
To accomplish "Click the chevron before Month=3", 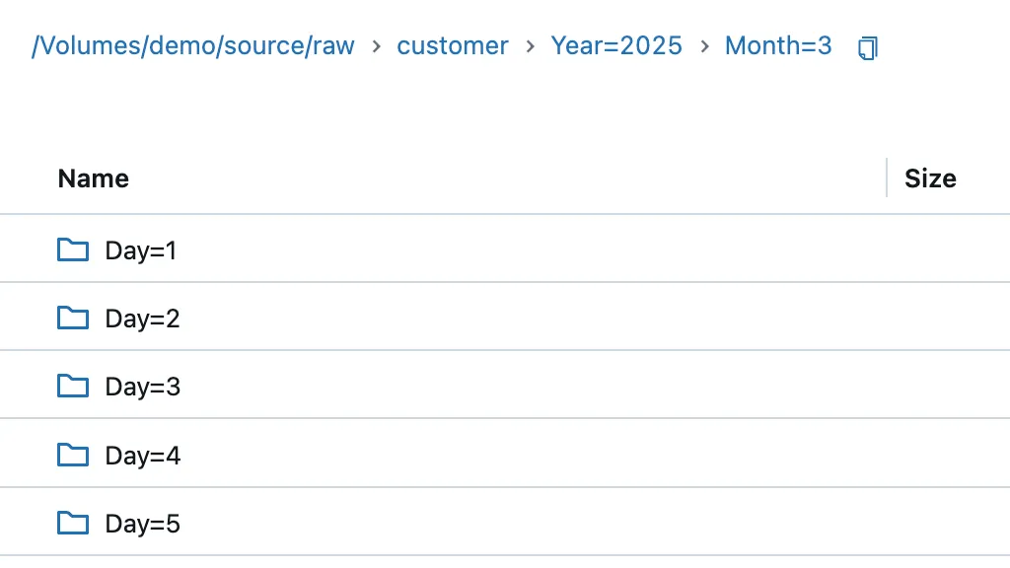I will 704,46.
